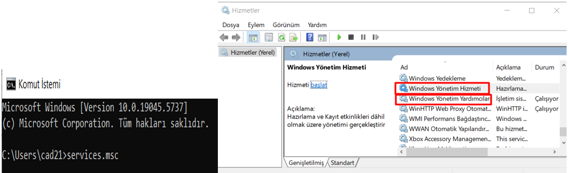The width and height of the screenshot is (569, 173).
Task: Click the Komut İstemi title bar icon
Action: [11, 85]
